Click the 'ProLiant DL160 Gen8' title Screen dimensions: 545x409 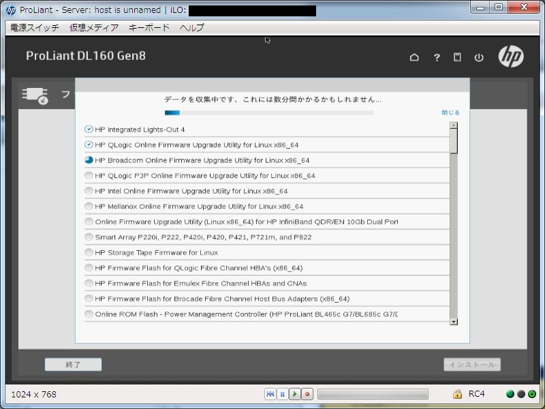tap(86, 56)
